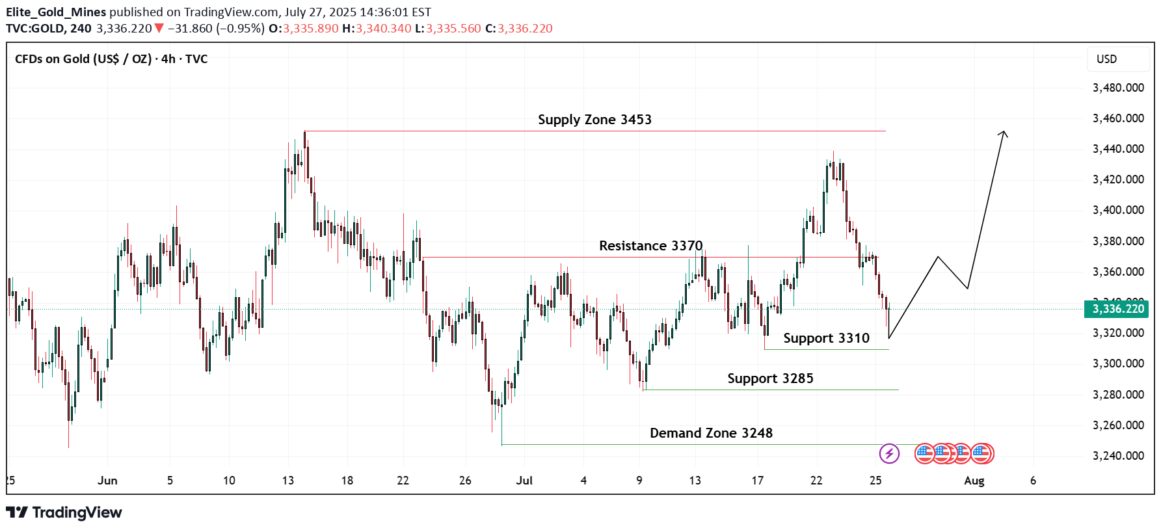Click the purple lightning event icon
The height and width of the screenshot is (530, 1161).
click(889, 453)
